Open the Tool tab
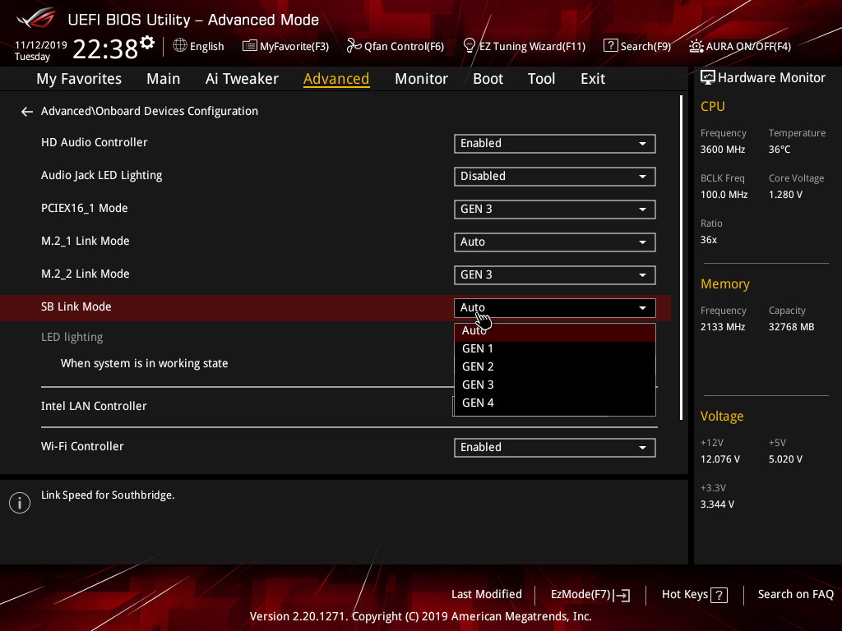 pos(541,79)
